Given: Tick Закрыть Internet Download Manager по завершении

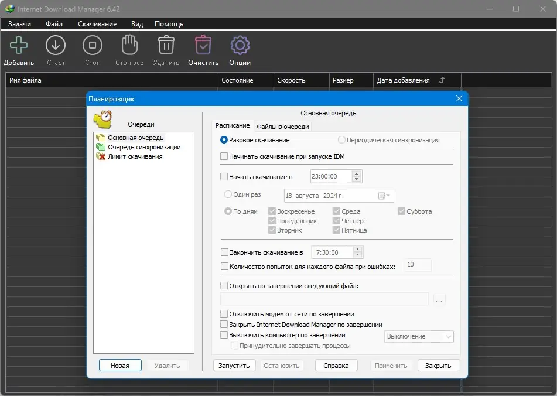Looking at the screenshot, I should (224, 325).
